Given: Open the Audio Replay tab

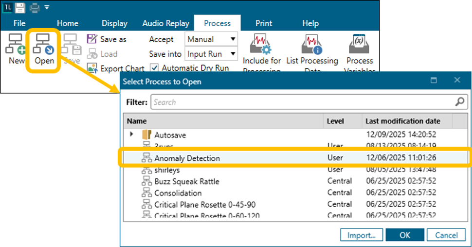Looking at the screenshot, I should (x=165, y=23).
